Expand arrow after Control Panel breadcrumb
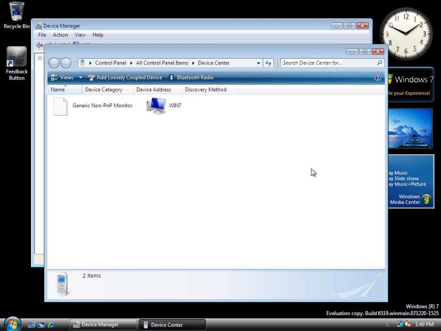The width and height of the screenshot is (441, 331). point(131,63)
